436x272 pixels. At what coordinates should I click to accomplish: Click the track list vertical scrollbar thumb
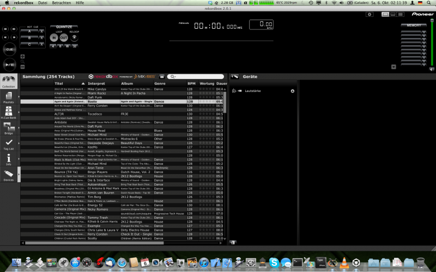pos(225,102)
